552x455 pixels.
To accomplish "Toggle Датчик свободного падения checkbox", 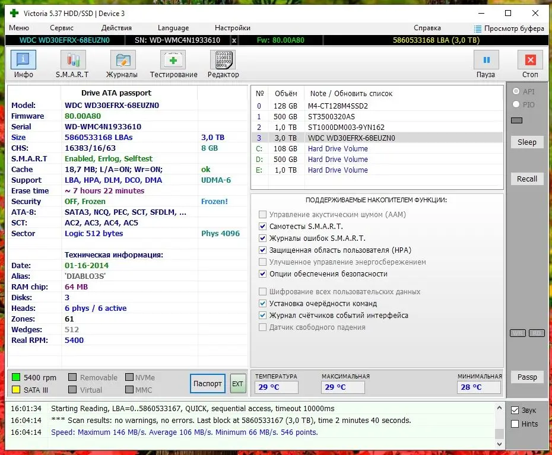I will [x=262, y=327].
